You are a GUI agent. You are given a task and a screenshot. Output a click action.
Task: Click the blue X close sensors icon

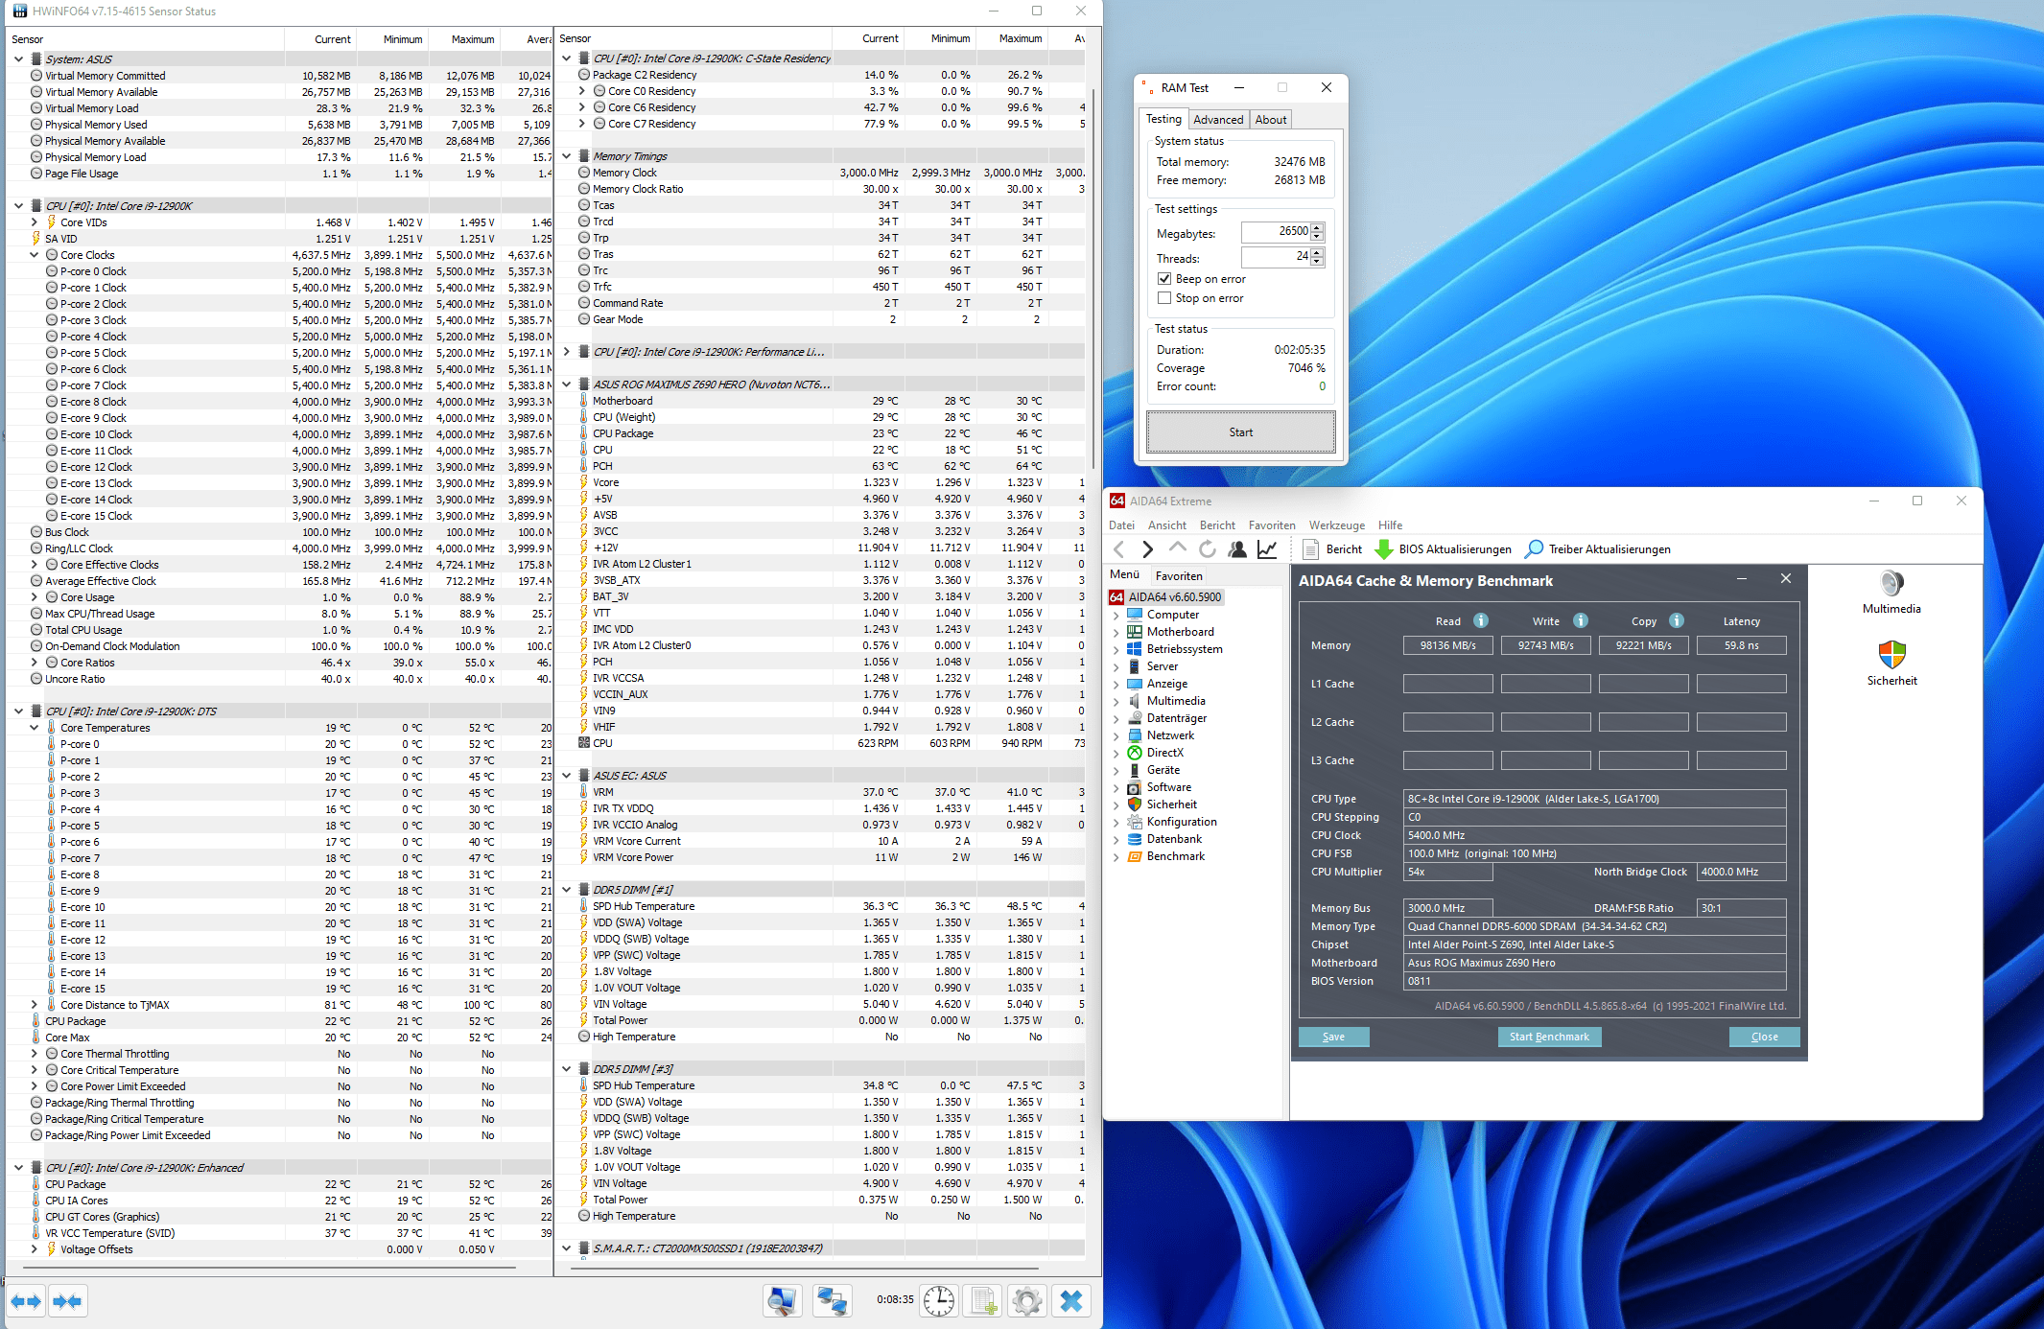coord(1071,1301)
